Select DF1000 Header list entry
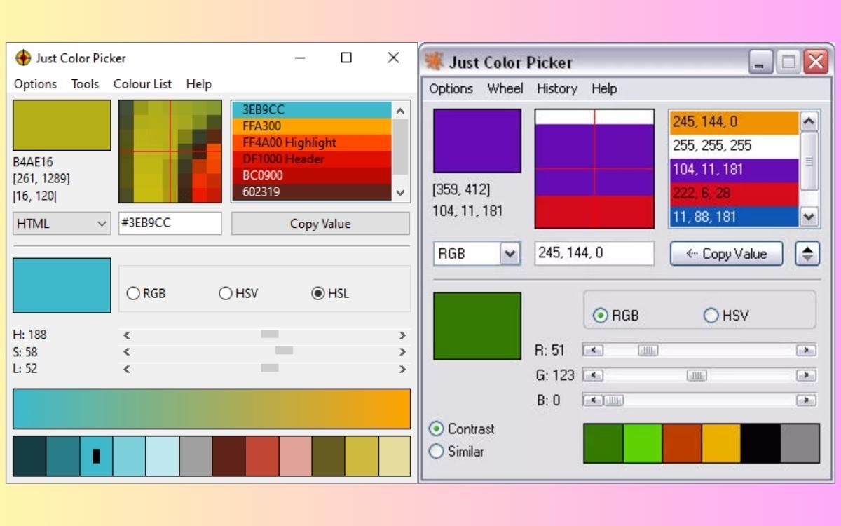The width and height of the screenshot is (841, 526). point(312,159)
